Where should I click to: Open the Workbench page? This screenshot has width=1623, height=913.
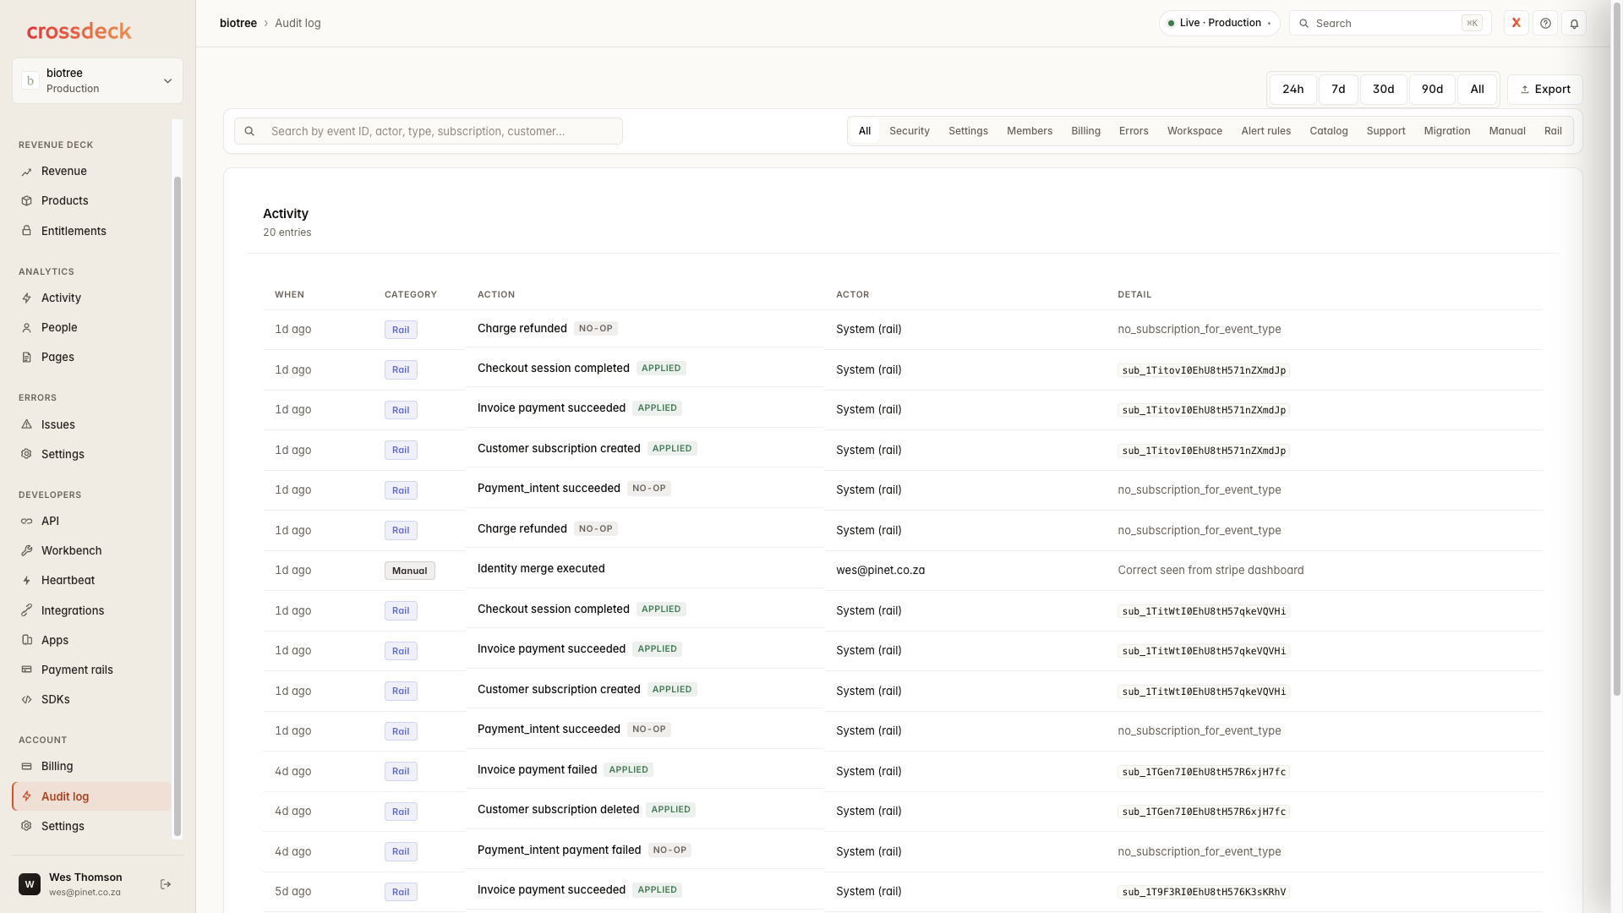(91, 550)
